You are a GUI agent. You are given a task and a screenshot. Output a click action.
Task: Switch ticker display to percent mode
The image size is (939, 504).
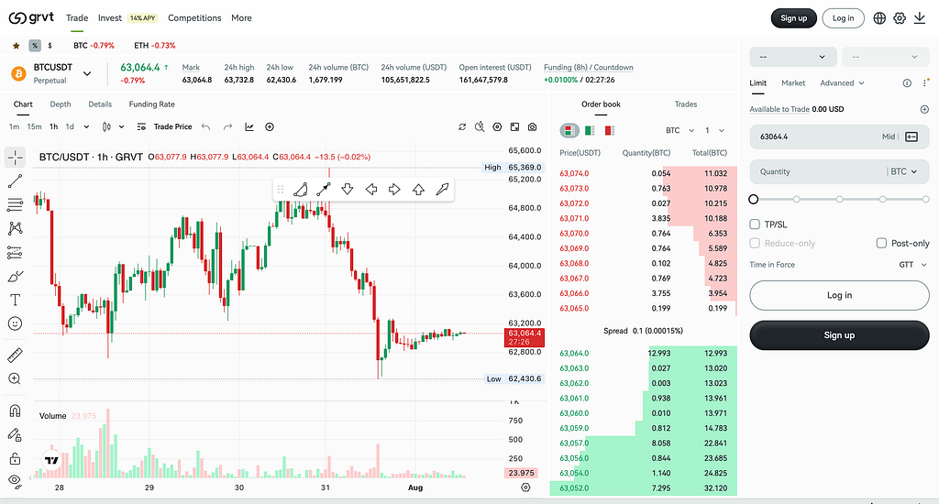tap(35, 46)
